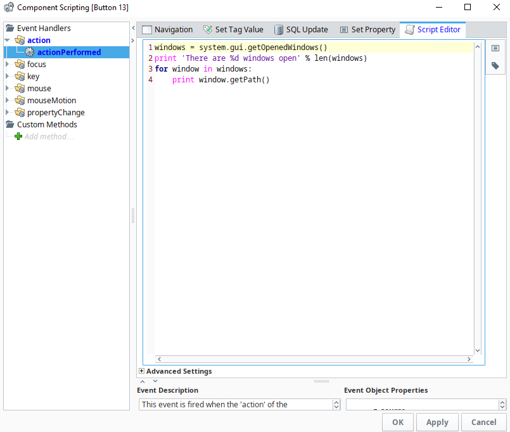The image size is (510, 432).
Task: Click the for loop on code line 3
Action: point(203,69)
